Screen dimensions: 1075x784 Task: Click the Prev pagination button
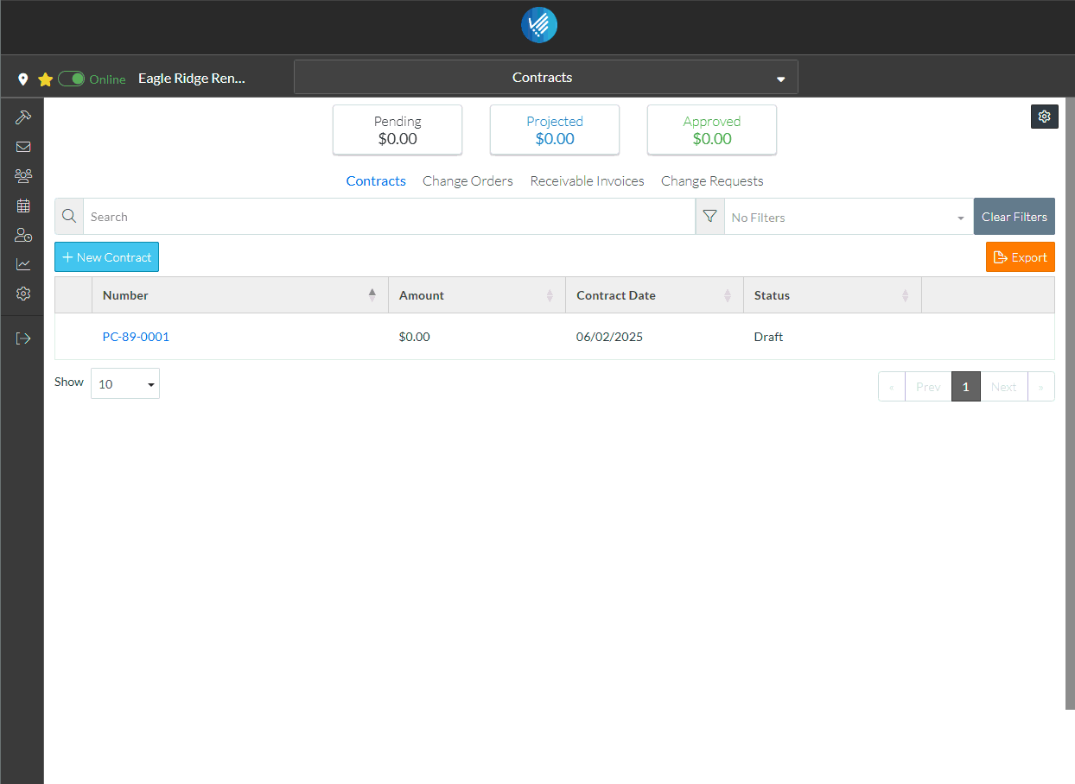928,387
